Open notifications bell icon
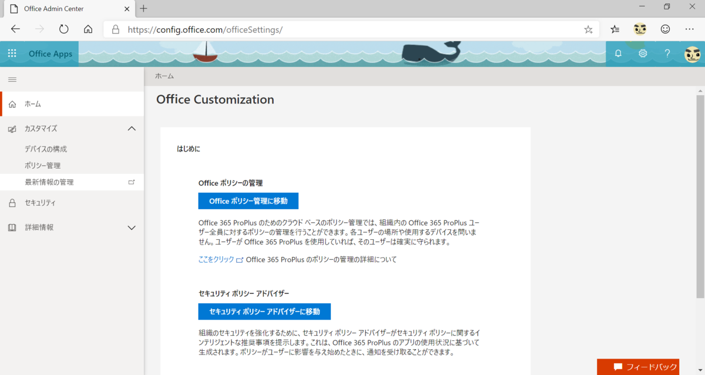Screen dimensions: 705x375 click(618, 53)
